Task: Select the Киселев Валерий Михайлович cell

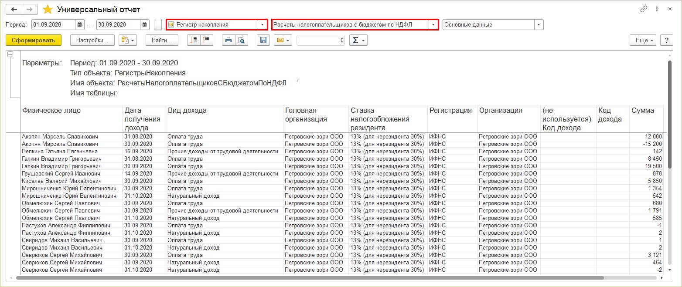Action: (72, 181)
